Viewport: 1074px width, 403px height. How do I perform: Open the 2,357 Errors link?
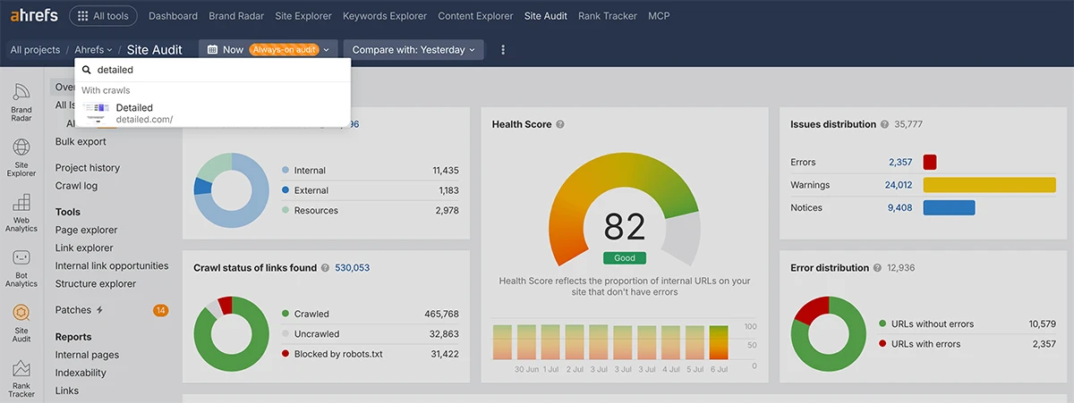[900, 163]
